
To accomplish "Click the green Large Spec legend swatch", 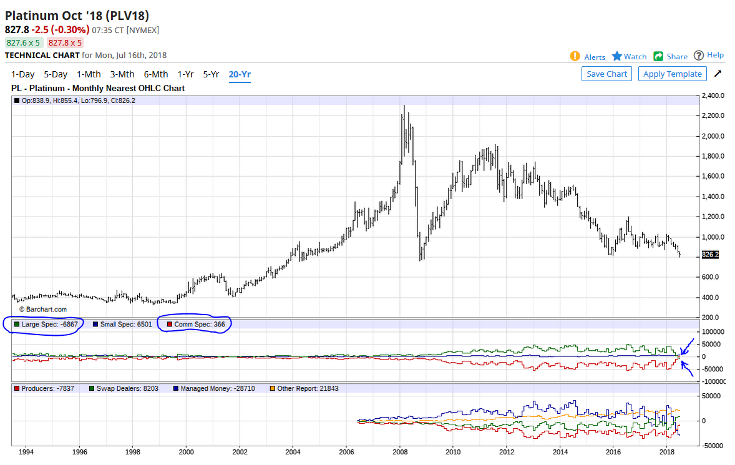I will pyautogui.click(x=17, y=325).
